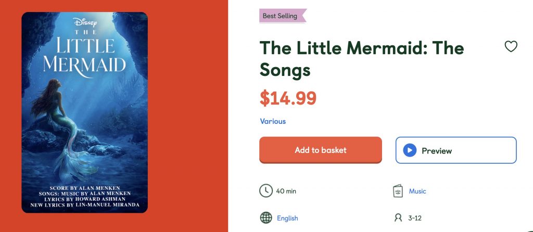The width and height of the screenshot is (533, 232).
Task: Click the Disney logo on the card
Action: tap(85, 22)
